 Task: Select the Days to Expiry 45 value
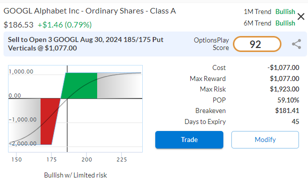click(x=295, y=121)
